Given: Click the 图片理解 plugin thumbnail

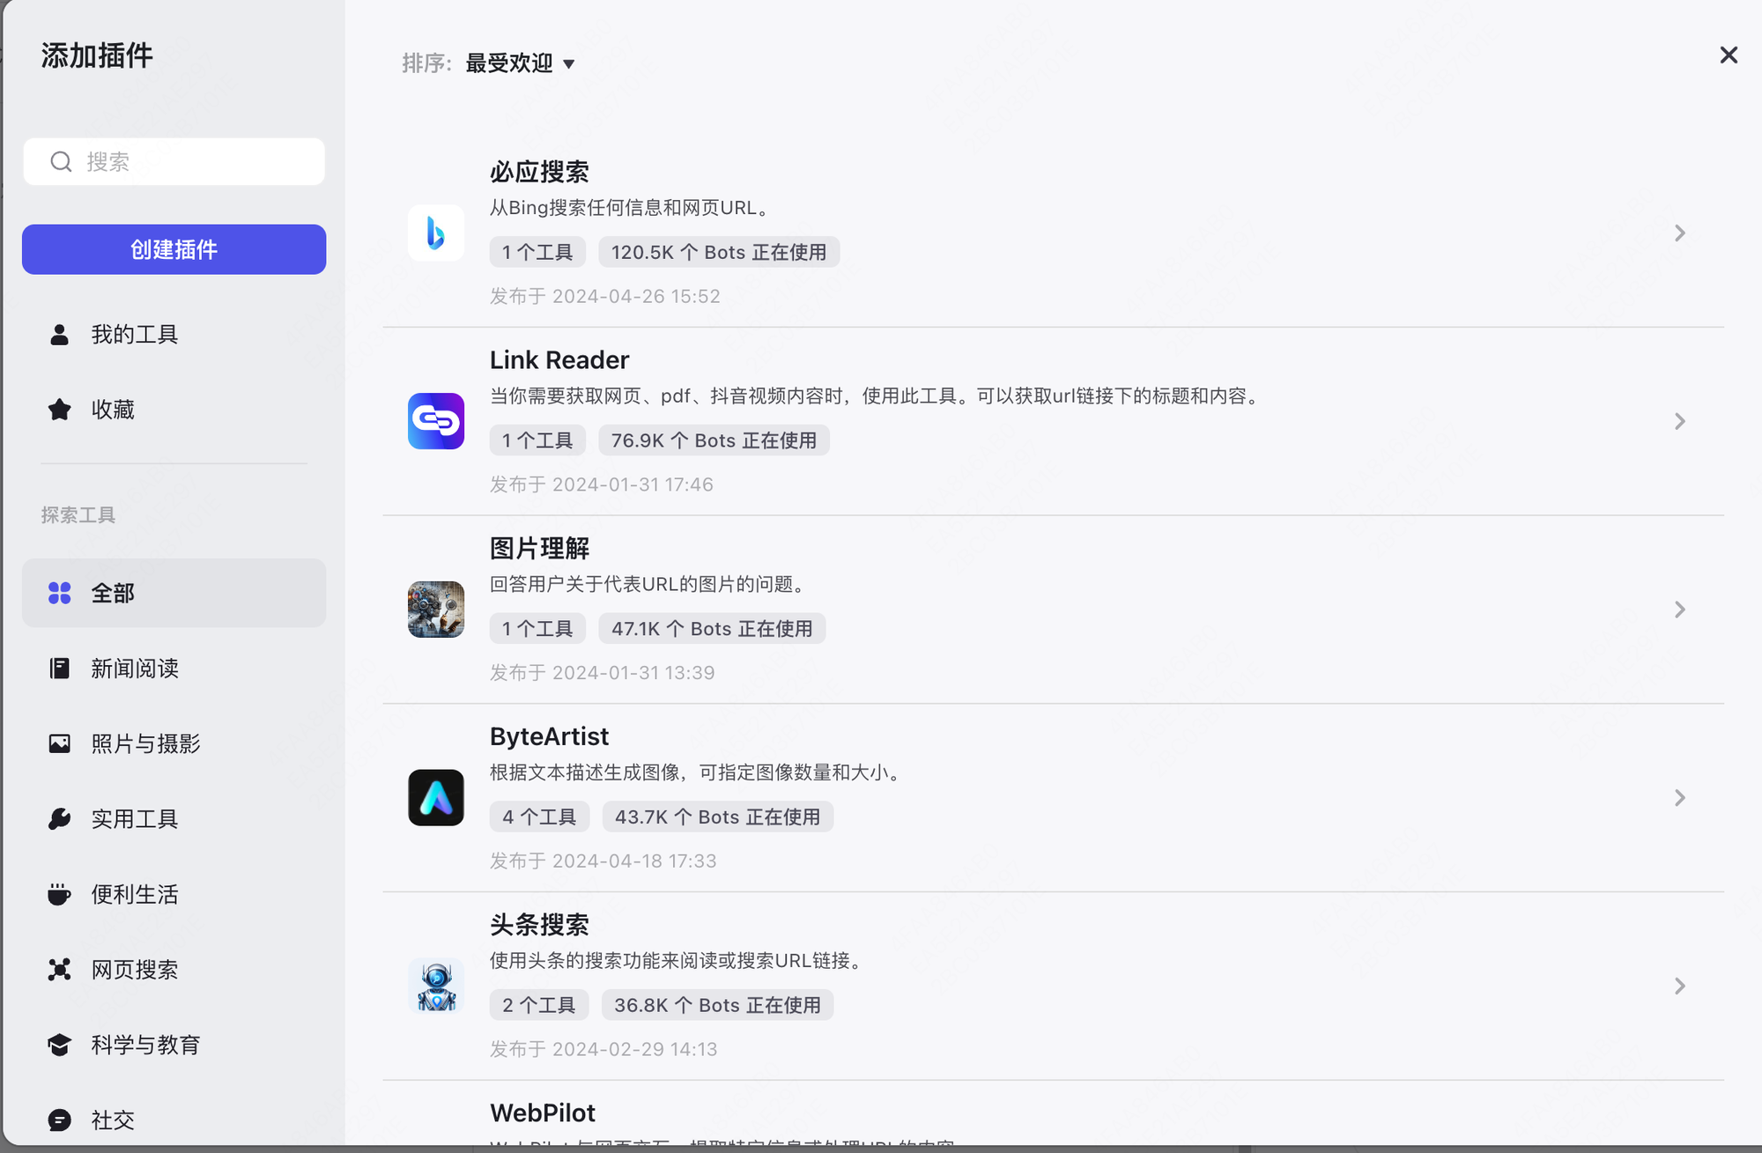Looking at the screenshot, I should click(x=435, y=610).
